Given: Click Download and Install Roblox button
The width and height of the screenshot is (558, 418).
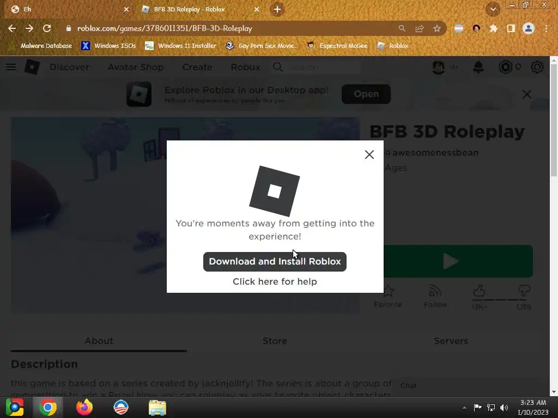Looking at the screenshot, I should pyautogui.click(x=275, y=262).
